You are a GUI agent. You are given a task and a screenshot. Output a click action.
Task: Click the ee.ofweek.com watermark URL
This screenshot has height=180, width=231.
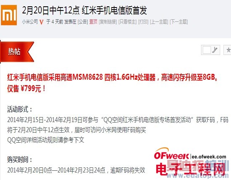click(x=209, y=157)
